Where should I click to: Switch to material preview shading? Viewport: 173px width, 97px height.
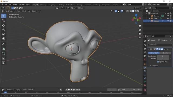tap(135, 11)
